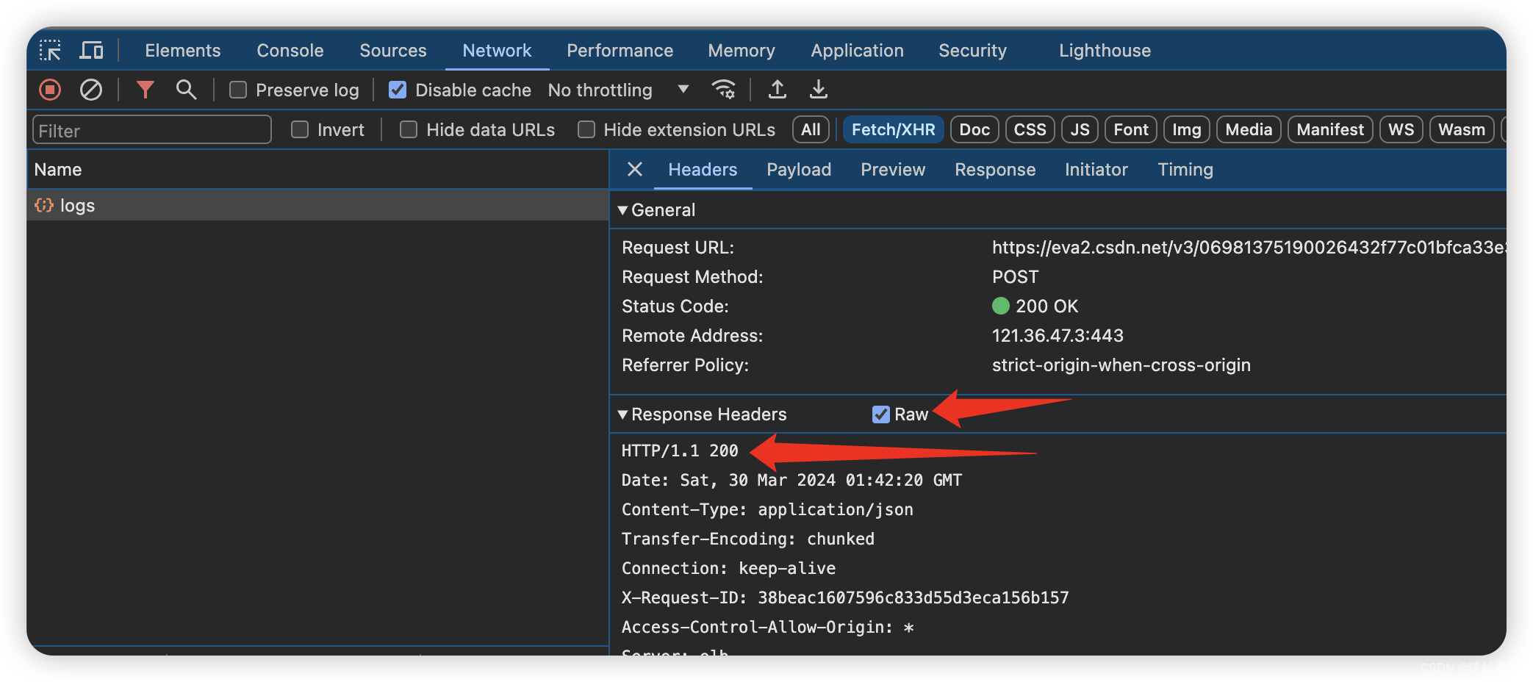Check Hide extension URLs
This screenshot has width=1533, height=682.
pos(586,130)
